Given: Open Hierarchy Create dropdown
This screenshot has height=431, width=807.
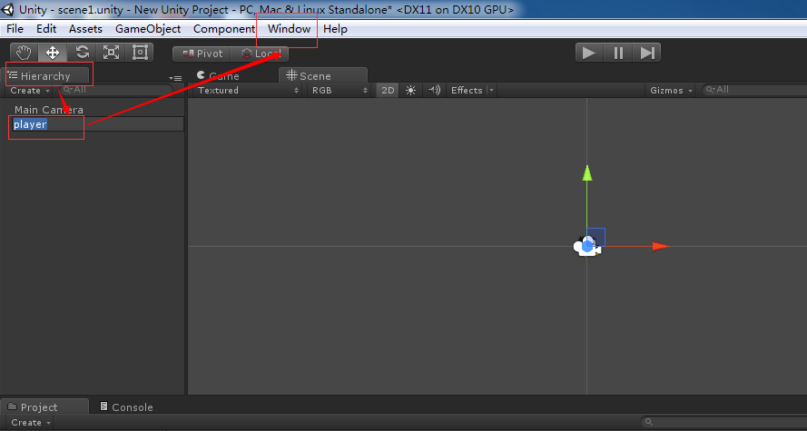Looking at the screenshot, I should point(30,91).
